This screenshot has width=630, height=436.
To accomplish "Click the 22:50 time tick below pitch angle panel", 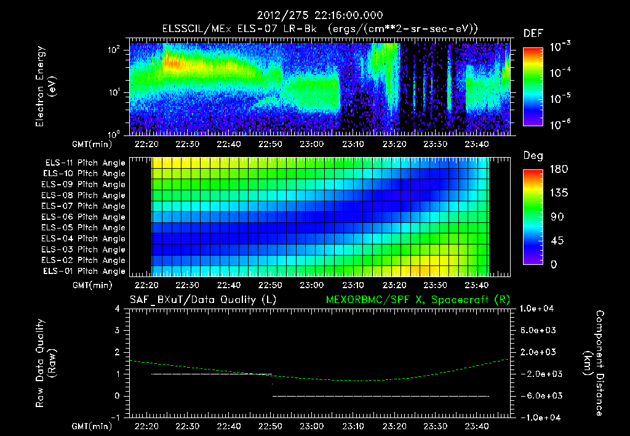I will [x=270, y=285].
